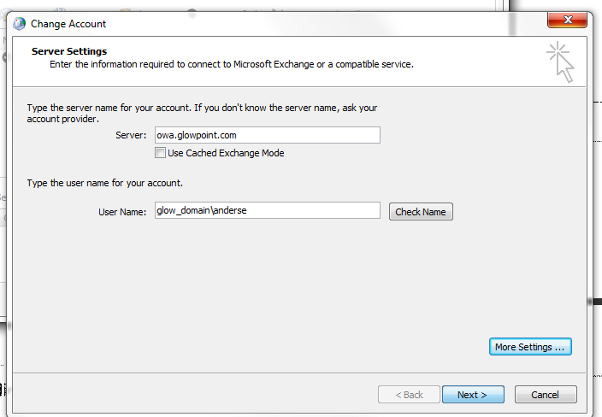Enable Use Cached Exchange Mode checkbox
602x417 pixels.
pos(160,153)
